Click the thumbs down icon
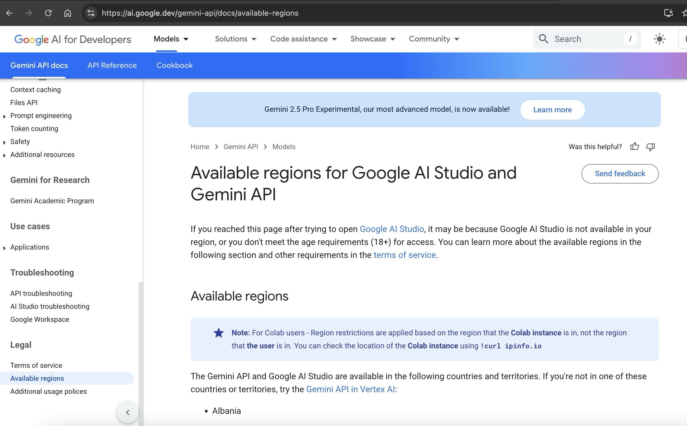 [x=650, y=147]
